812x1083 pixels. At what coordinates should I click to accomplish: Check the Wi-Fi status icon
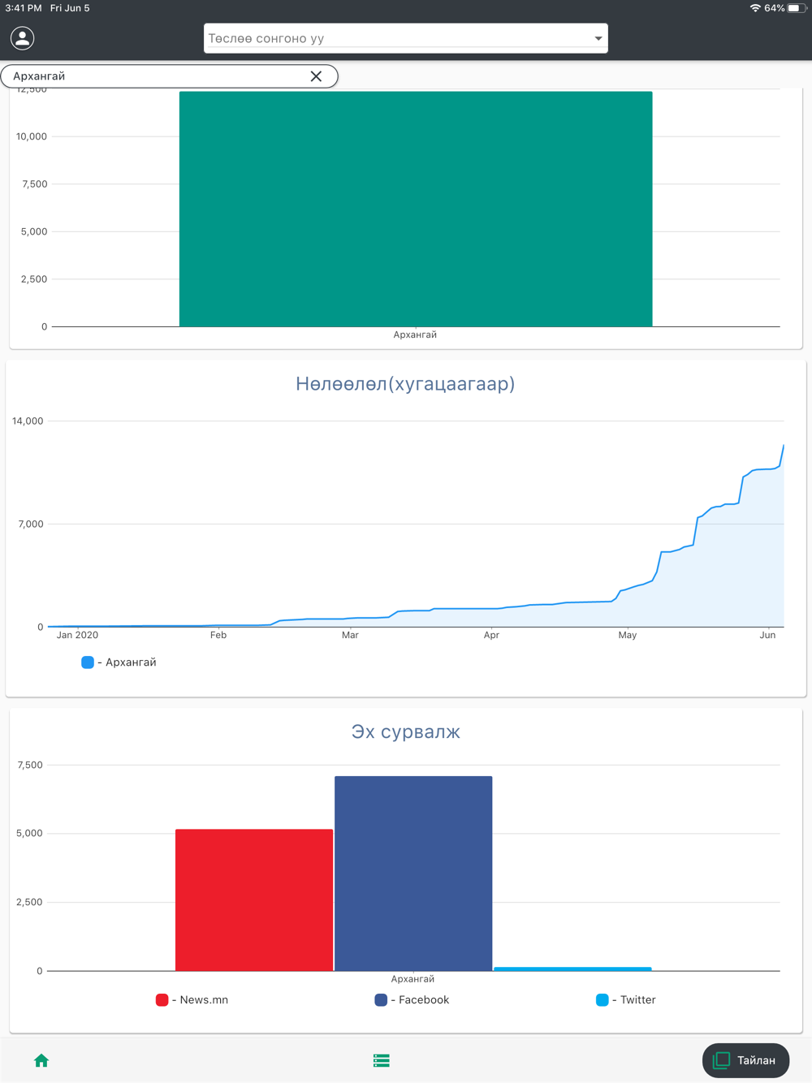[755, 8]
